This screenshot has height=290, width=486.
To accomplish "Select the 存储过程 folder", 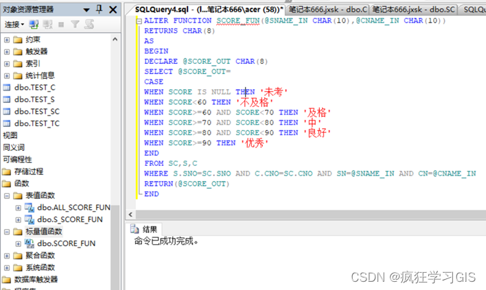I will click(29, 171).
